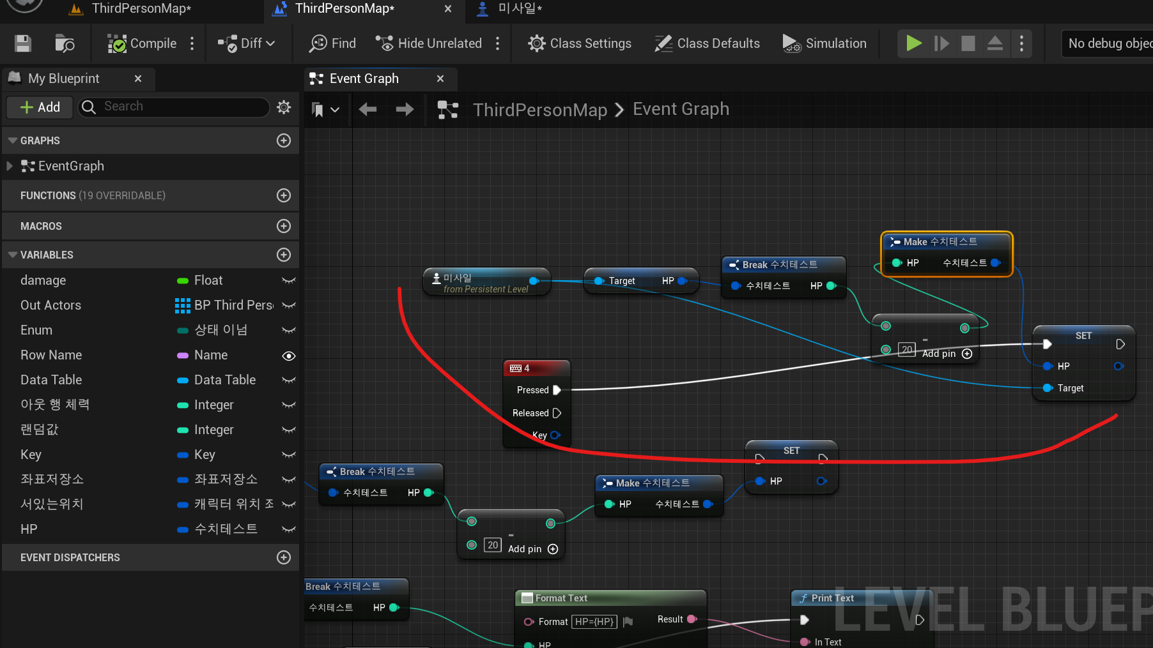Screen dimensions: 1153x648
Task: Toggle visibility eye for Out Actors variable
Action: coord(289,305)
